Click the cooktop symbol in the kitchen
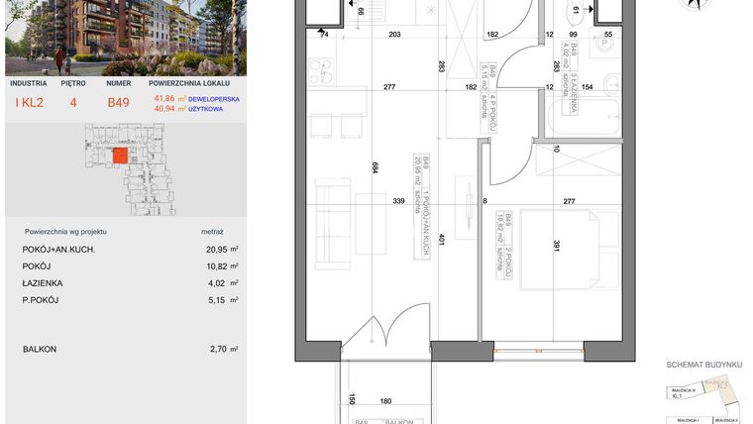753x424 pixels. pos(322,71)
